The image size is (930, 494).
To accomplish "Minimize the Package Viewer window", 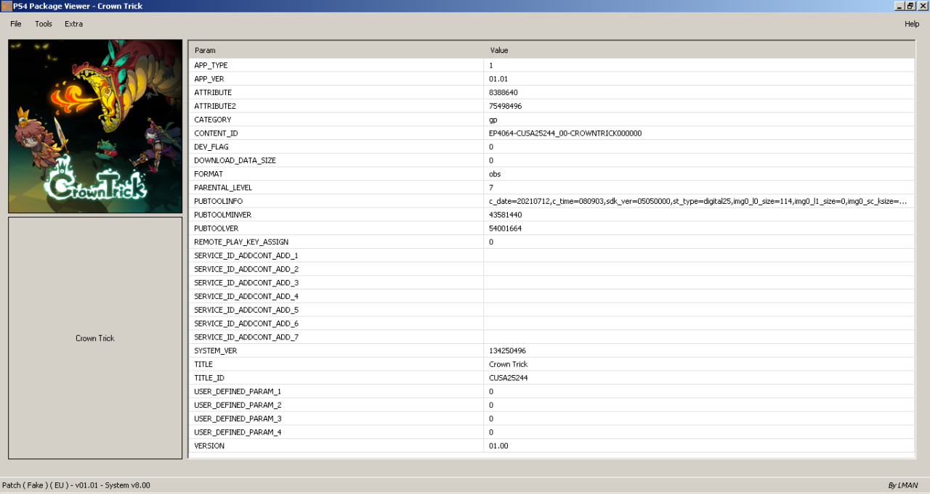I will pos(899,6).
